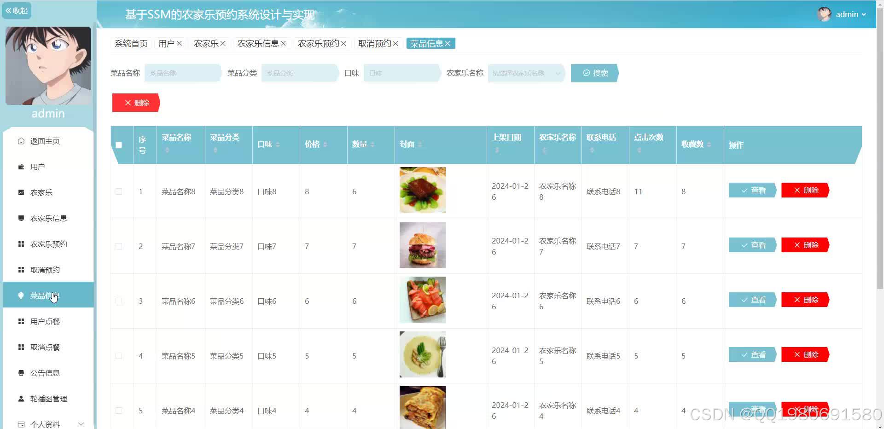Sort by the 数量 column arrows
Screen dimensions: 884x429
(x=372, y=145)
